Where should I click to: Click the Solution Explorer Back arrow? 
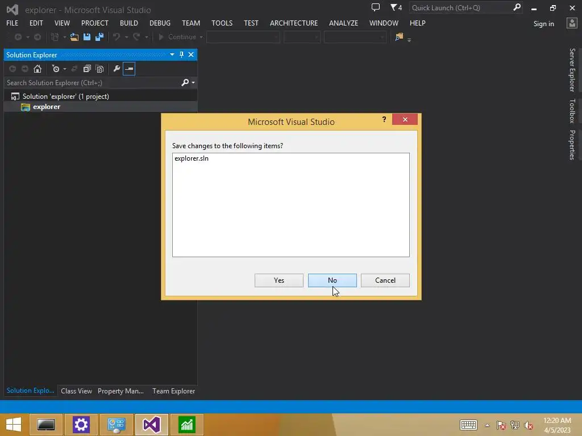13,69
